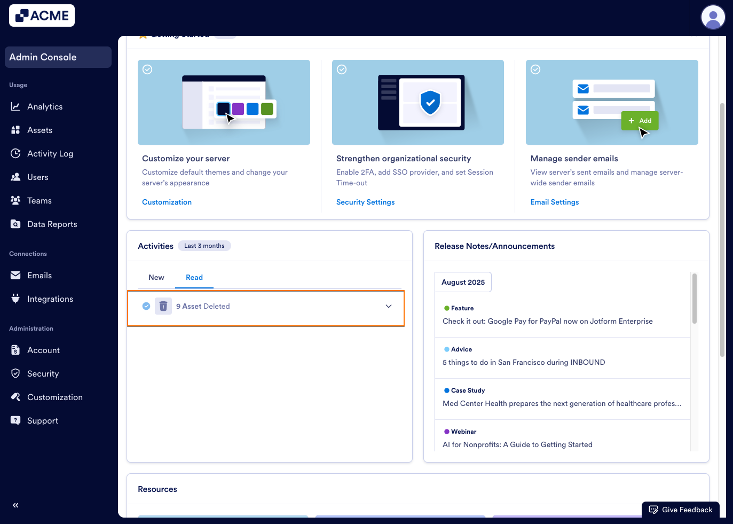The image size is (733, 524).
Task: Open the profile avatar menu
Action: pyautogui.click(x=713, y=17)
